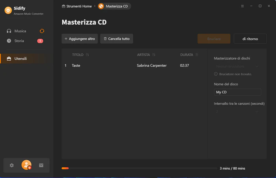This screenshot has width=276, height=178.
Task: Click the Nome del disco field
Action: point(237,92)
